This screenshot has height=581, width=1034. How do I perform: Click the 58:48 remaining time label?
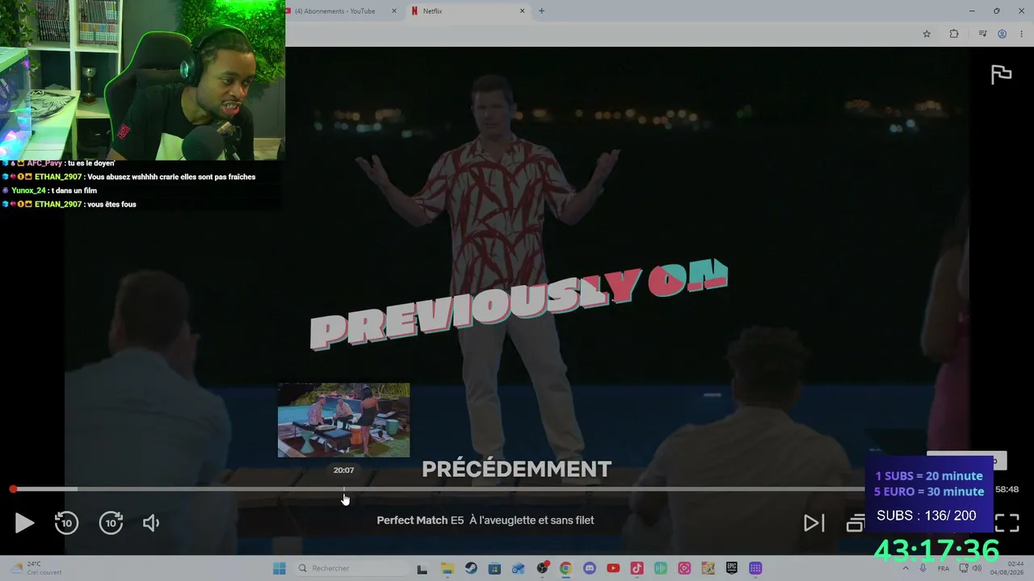pyautogui.click(x=1007, y=489)
